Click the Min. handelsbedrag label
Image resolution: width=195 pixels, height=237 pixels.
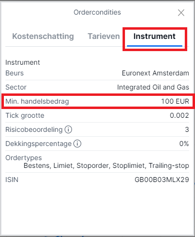pos(37,101)
